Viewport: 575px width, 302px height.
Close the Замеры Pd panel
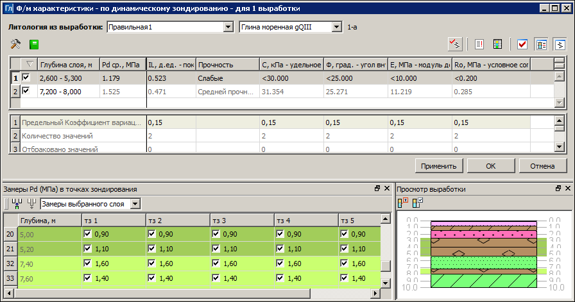387,189
